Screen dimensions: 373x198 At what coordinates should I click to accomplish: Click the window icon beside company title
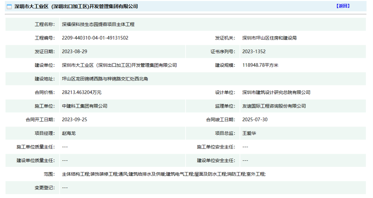[x=9, y=7]
